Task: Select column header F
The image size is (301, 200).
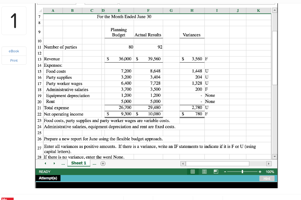Action: point(148,10)
